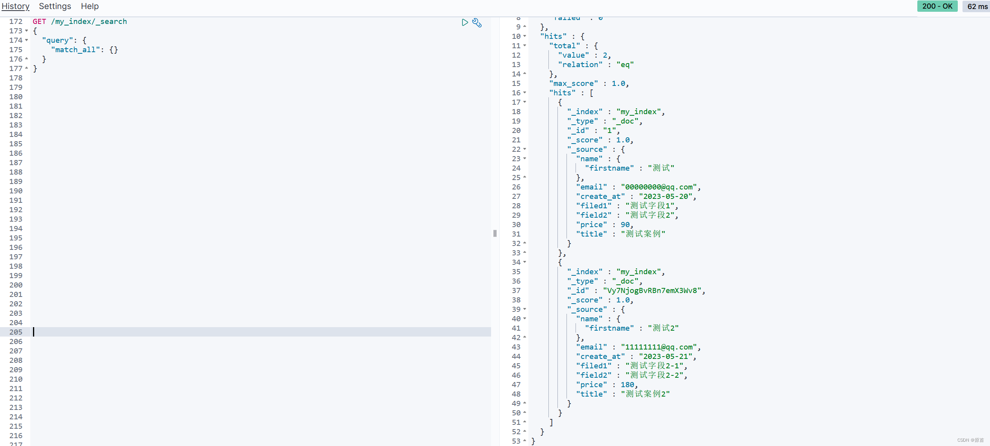The image size is (990, 446).
Task: Click the pane divider resize handle
Action: point(495,233)
